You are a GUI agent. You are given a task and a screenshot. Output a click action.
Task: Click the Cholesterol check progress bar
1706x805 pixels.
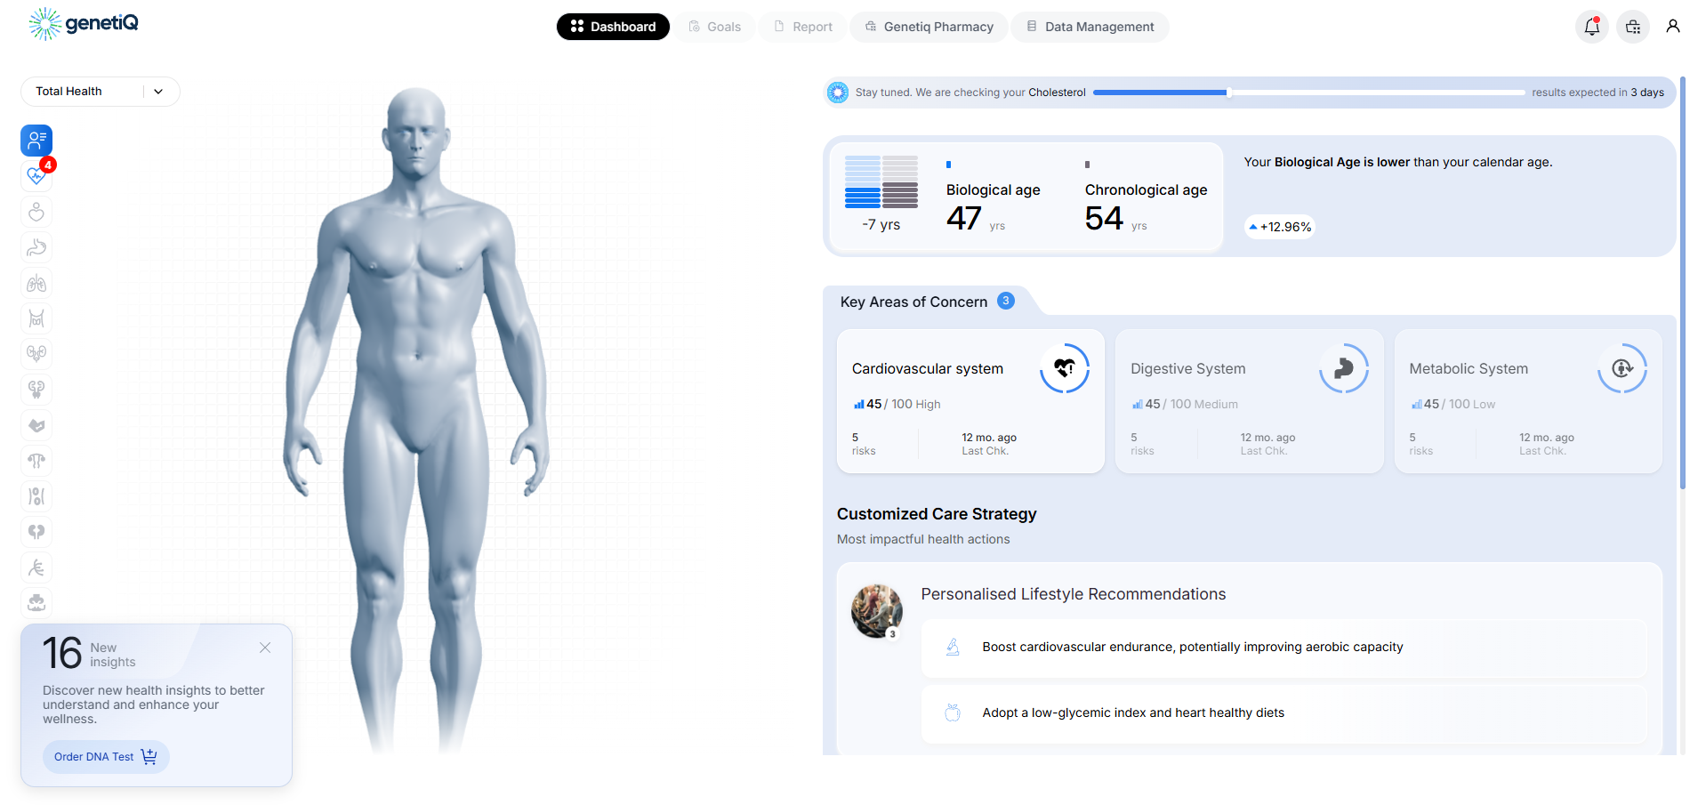pyautogui.click(x=1308, y=93)
